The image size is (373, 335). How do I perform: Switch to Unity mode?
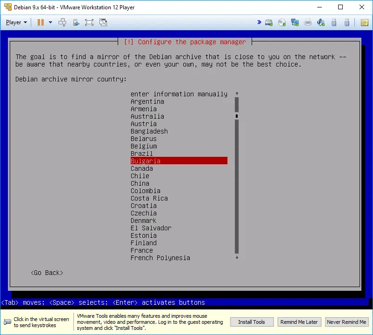point(103,22)
